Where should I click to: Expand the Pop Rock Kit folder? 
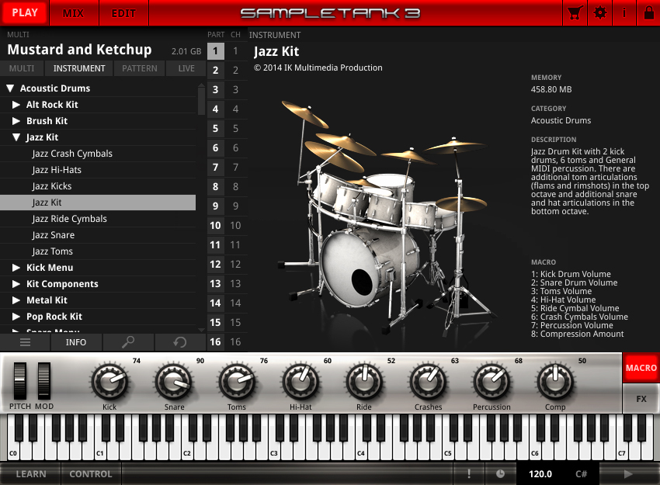coord(16,317)
